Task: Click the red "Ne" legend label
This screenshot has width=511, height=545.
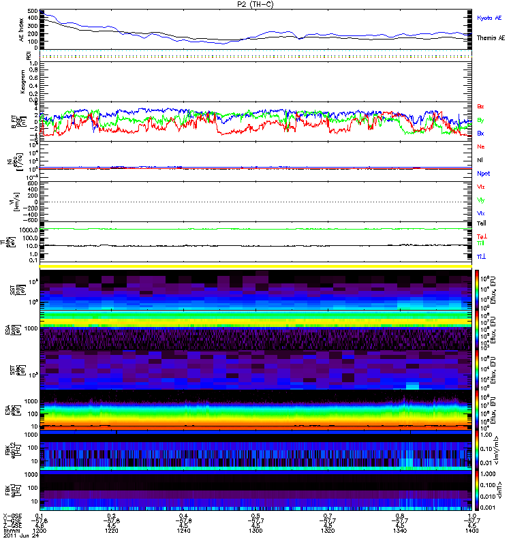Action: pyautogui.click(x=481, y=146)
